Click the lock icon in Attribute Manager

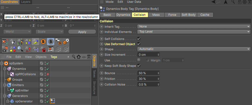pyautogui.click(x=240, y=2)
